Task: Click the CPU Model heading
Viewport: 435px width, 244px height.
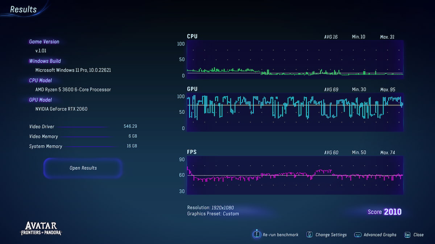Action: tap(41, 80)
